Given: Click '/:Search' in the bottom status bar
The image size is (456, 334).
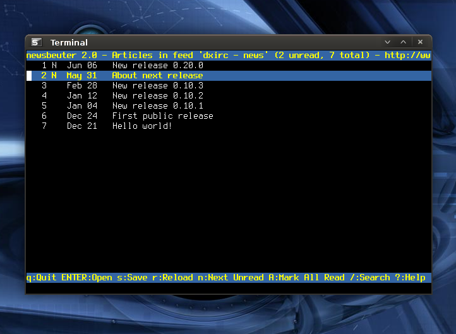Looking at the screenshot, I should pos(369,277).
